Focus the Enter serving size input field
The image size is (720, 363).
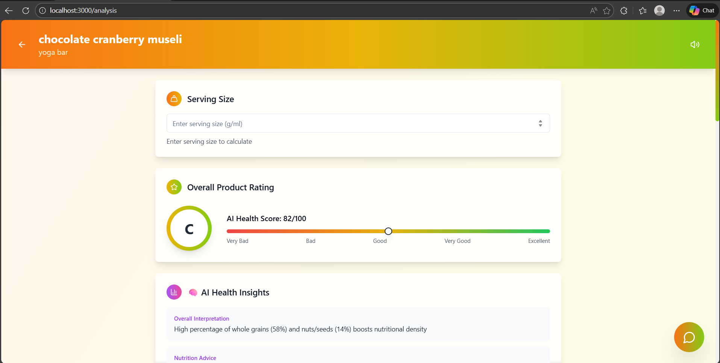pos(358,123)
